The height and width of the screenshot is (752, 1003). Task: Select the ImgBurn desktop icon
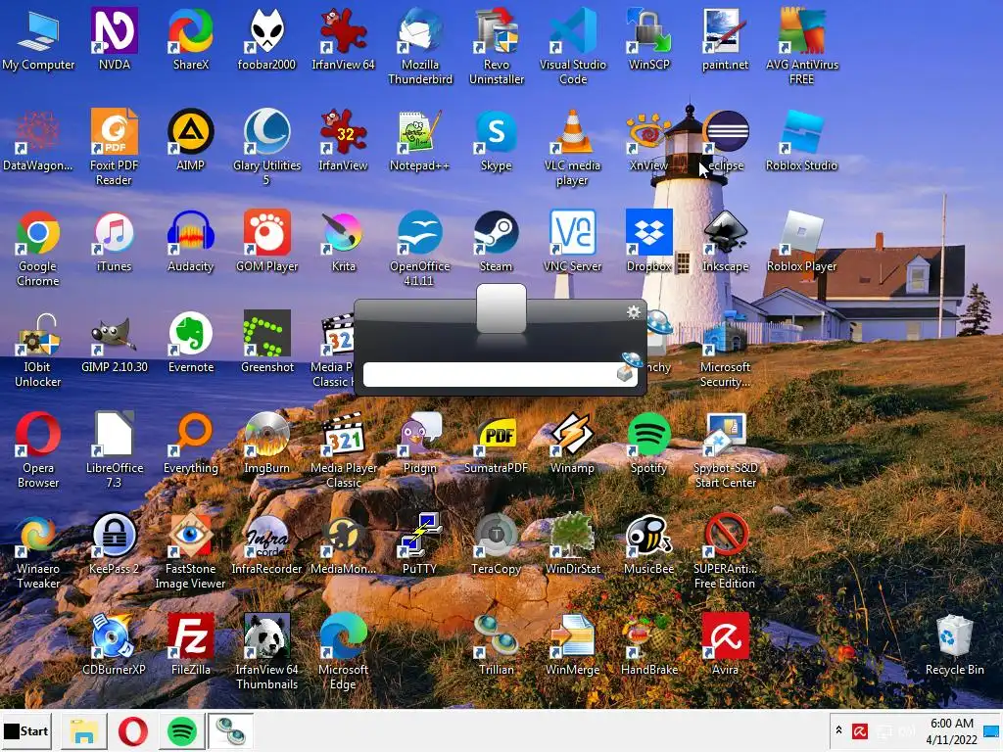coord(266,443)
